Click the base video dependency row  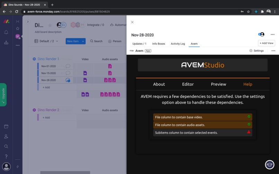tap(202, 117)
